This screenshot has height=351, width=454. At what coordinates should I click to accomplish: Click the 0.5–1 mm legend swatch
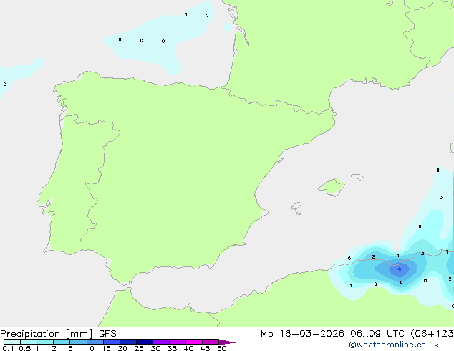tap(29, 342)
